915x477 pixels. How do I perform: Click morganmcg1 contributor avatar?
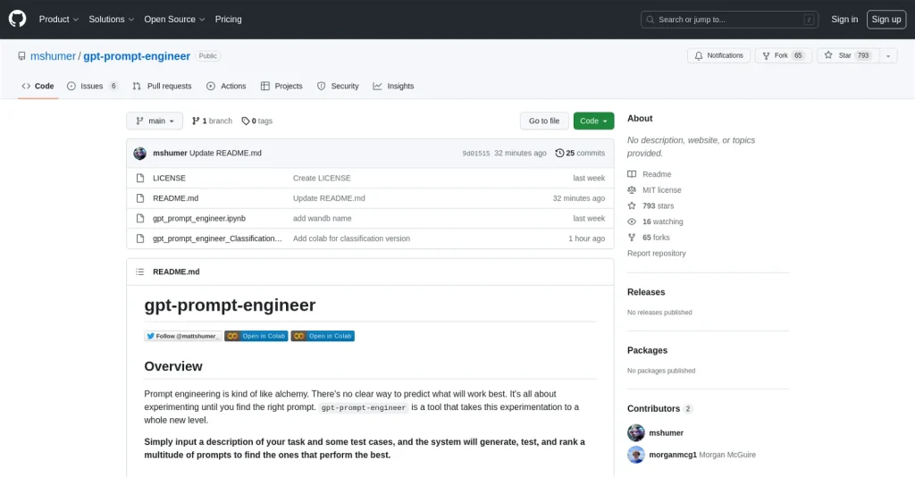636,455
